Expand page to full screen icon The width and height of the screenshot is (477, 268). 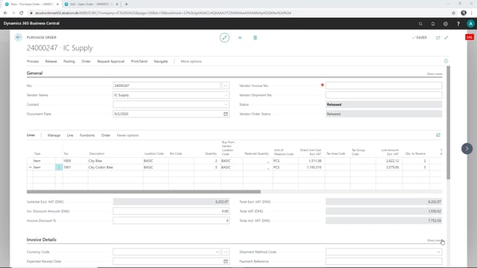(446, 38)
